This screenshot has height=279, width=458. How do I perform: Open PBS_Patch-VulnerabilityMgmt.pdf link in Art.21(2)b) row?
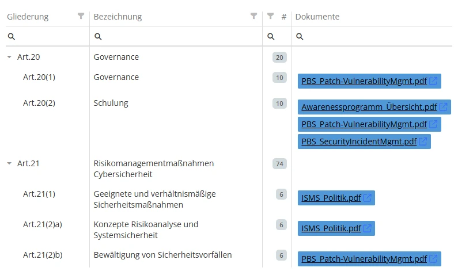[364, 259]
